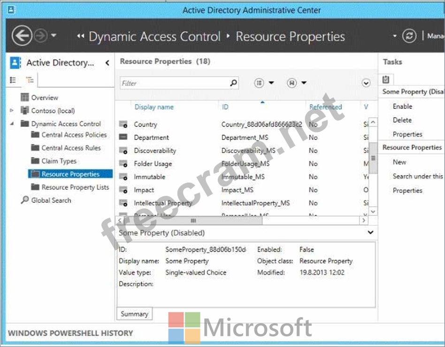This screenshot has height=347, width=445.
Task: Expand the Contoso (local) node
Action: pyautogui.click(x=12, y=110)
